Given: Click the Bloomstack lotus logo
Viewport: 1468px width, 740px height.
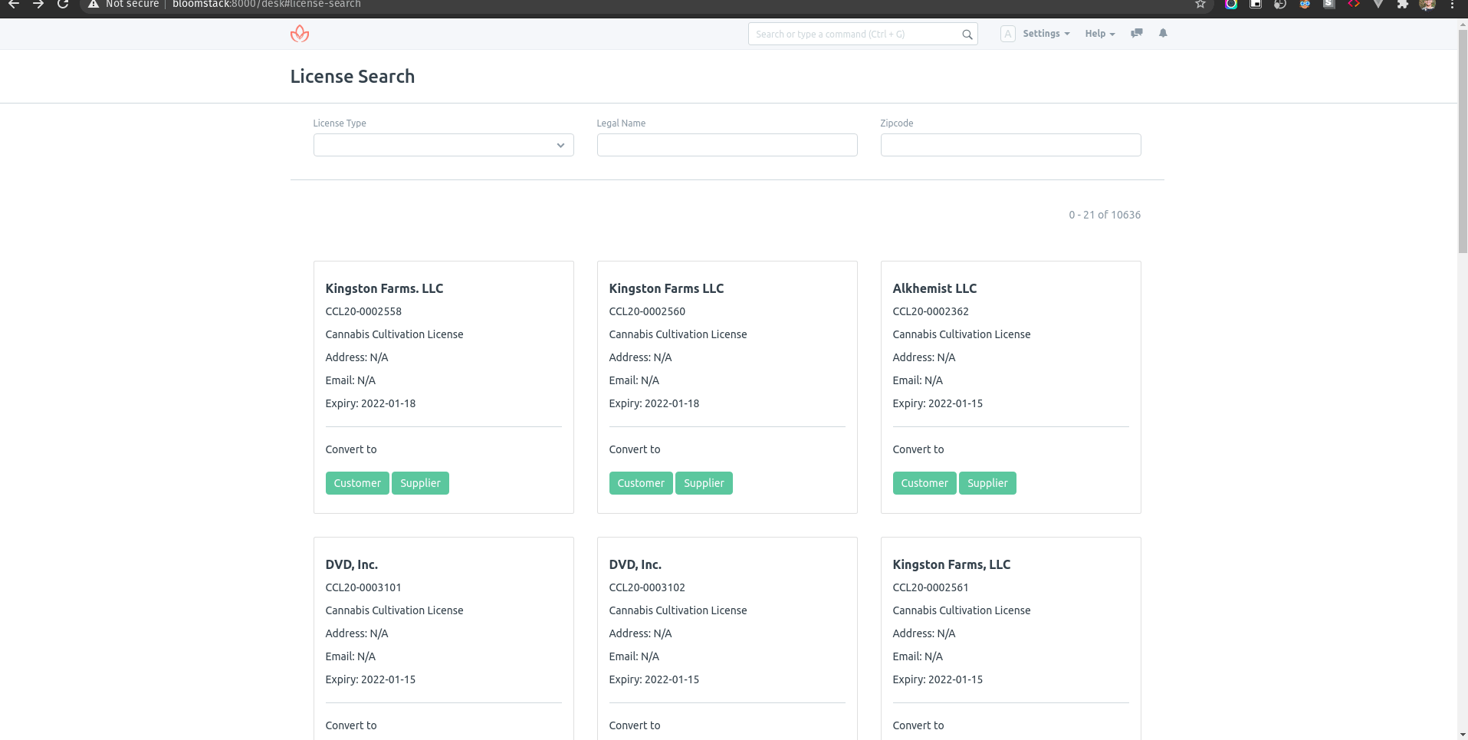Looking at the screenshot, I should click(x=300, y=34).
